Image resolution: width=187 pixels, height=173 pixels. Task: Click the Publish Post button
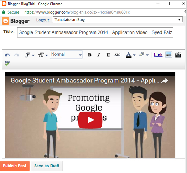(x=15, y=166)
